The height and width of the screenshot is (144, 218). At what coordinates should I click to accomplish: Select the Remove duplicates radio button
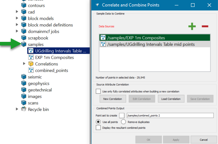(123, 122)
